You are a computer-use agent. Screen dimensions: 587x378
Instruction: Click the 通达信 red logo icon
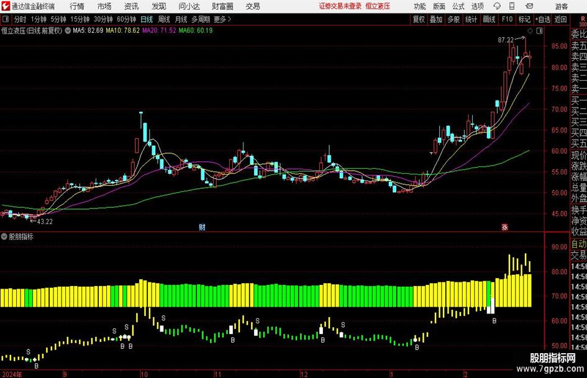tap(6, 6)
